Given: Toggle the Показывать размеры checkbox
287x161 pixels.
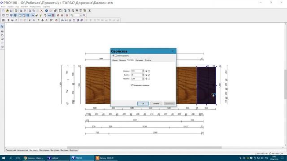Looking at the screenshot, I should click(x=132, y=85).
